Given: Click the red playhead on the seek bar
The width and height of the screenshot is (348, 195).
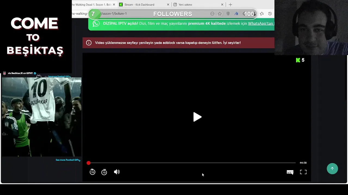Looking at the screenshot, I should (x=89, y=163).
